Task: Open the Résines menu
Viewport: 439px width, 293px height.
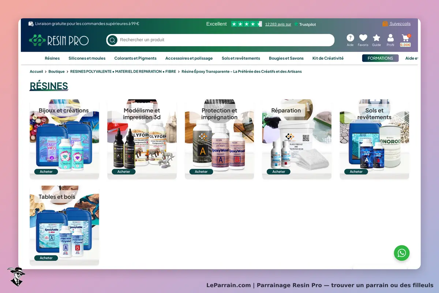Action: (x=52, y=58)
